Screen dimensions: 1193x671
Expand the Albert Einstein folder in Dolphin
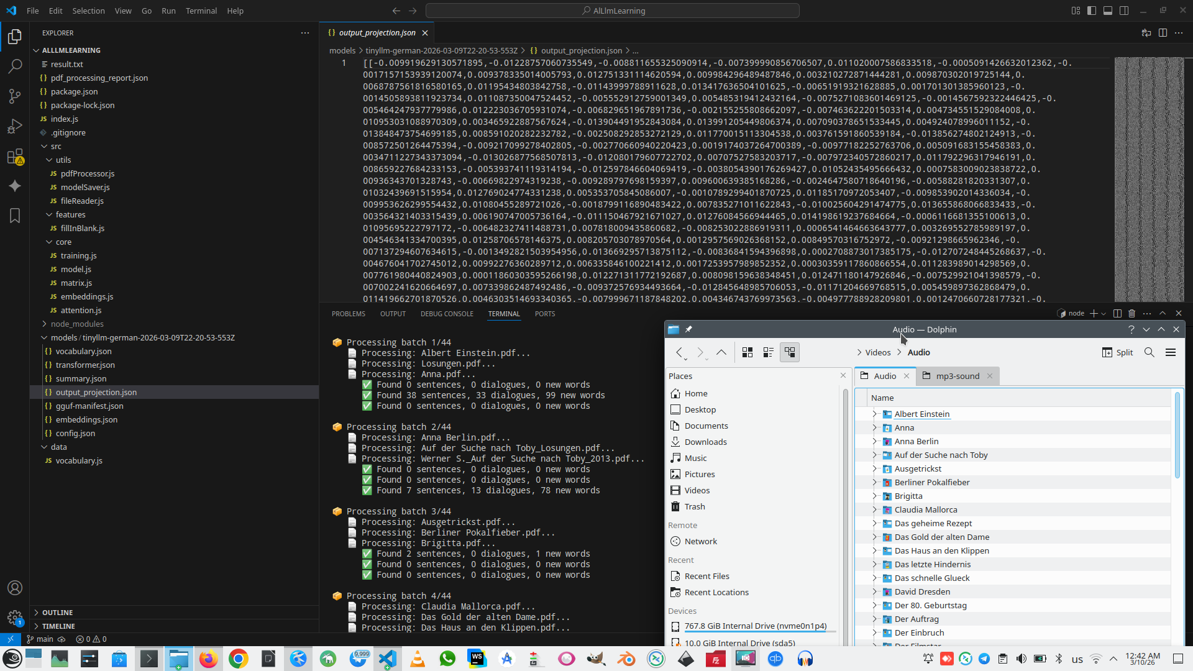(x=874, y=414)
